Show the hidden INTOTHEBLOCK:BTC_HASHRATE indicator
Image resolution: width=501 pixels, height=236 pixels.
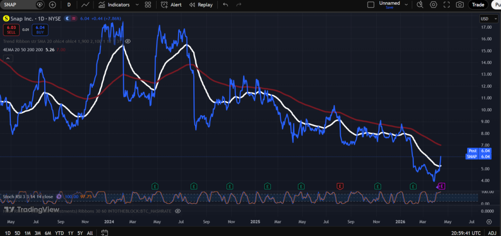(x=178, y=211)
